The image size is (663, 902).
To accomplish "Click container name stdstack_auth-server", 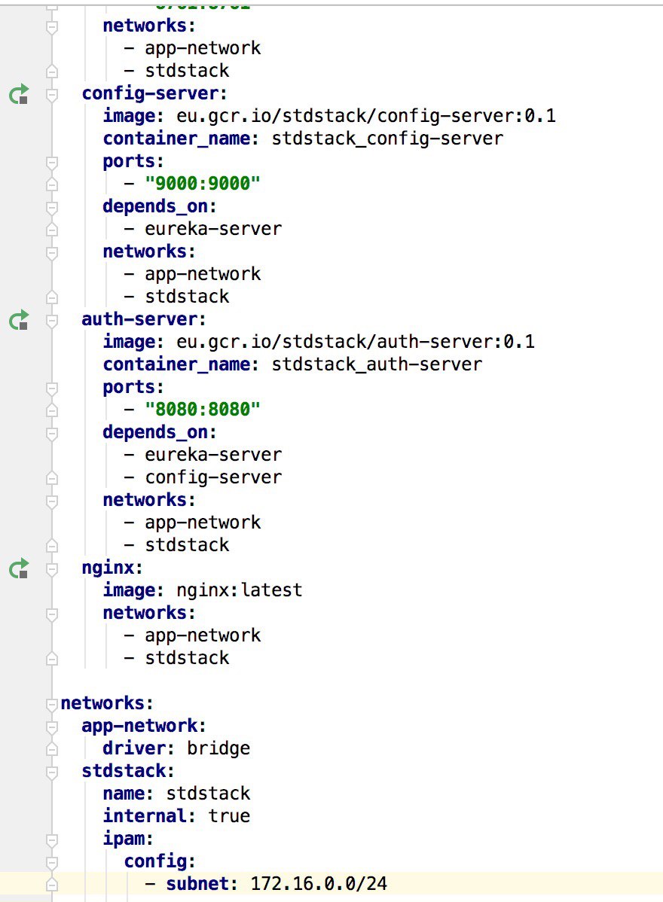I will tap(377, 364).
